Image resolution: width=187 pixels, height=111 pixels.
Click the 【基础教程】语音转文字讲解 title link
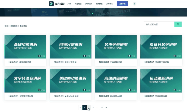(156, 62)
